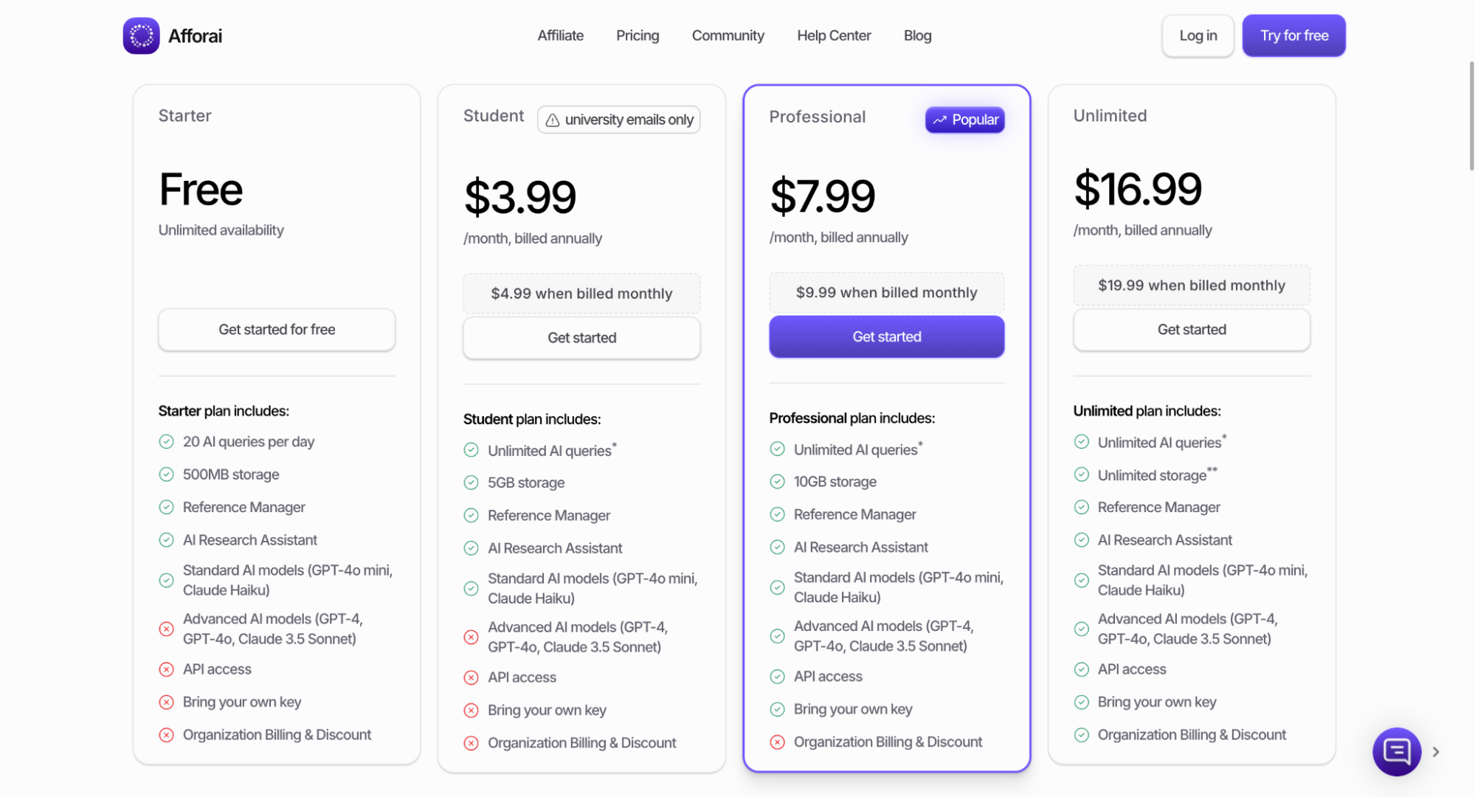Click green check beside Student 5GB storage

[x=471, y=483]
